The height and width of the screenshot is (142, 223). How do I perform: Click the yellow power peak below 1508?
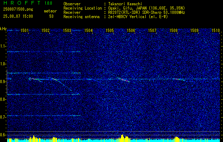pyautogui.click(x=177, y=139)
